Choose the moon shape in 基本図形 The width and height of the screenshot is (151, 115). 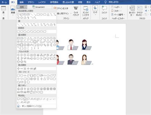[51, 45]
